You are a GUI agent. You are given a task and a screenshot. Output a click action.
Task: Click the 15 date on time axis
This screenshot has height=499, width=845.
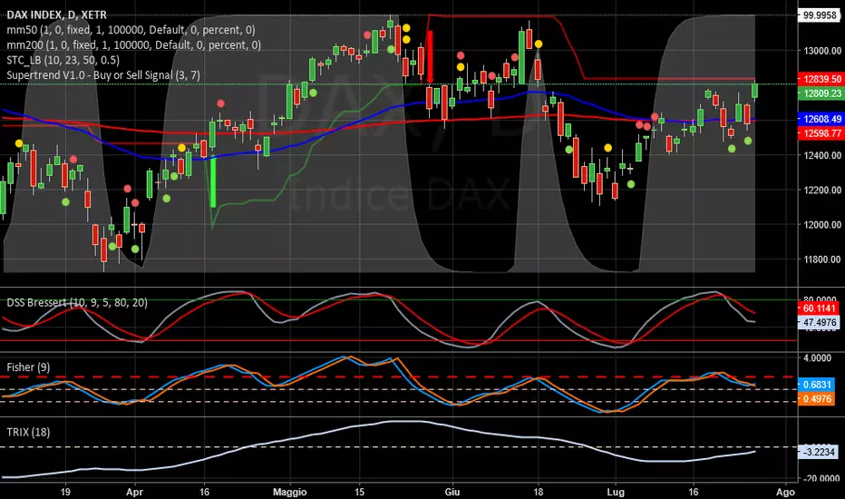(x=359, y=492)
